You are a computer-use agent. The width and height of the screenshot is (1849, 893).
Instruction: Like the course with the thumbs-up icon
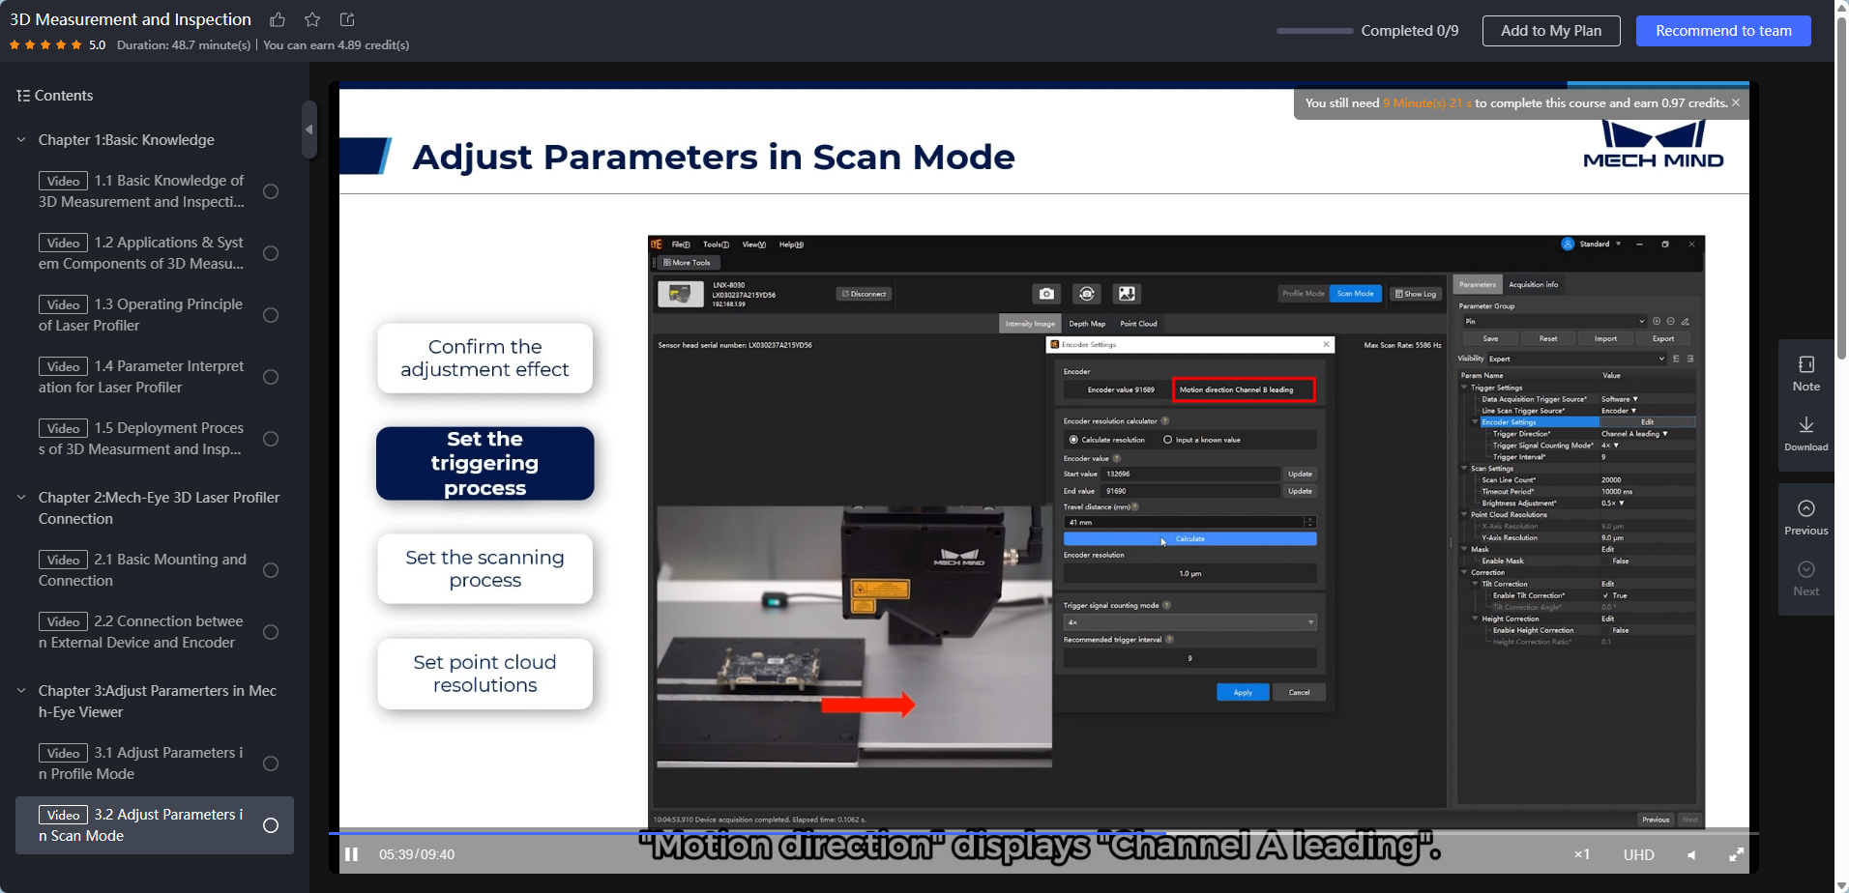click(278, 19)
